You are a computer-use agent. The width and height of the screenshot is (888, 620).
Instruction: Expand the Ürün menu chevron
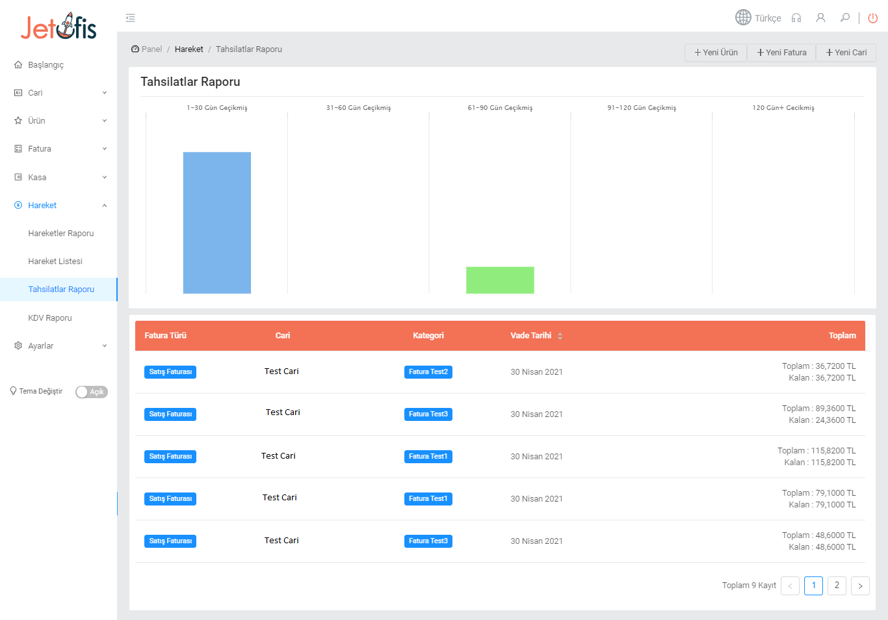click(105, 121)
